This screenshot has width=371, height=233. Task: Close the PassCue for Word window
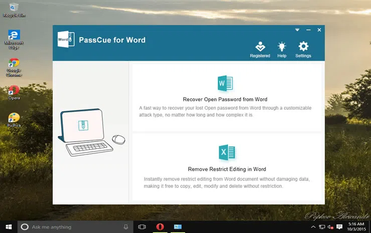click(x=319, y=30)
